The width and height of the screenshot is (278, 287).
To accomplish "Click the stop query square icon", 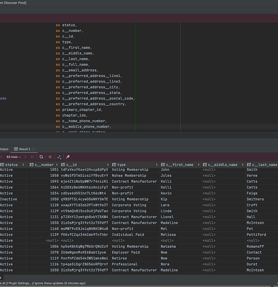I will click(50, 157).
